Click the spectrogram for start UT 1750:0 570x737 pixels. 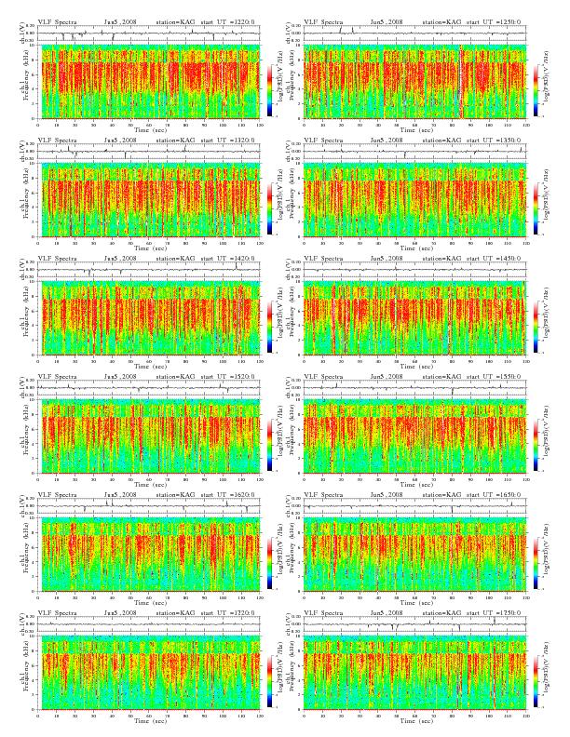click(x=414, y=673)
